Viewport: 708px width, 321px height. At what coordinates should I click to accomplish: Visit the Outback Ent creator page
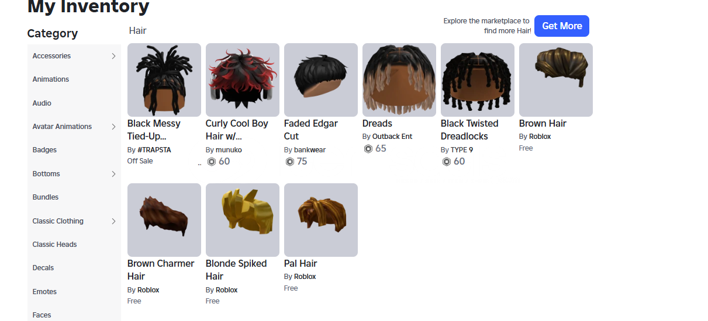[392, 137]
